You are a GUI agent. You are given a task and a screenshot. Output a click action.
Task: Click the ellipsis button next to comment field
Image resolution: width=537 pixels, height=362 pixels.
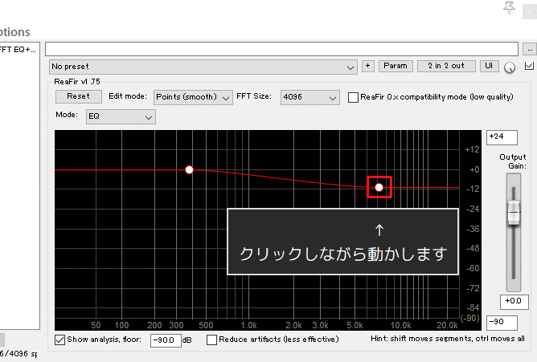pos(528,49)
